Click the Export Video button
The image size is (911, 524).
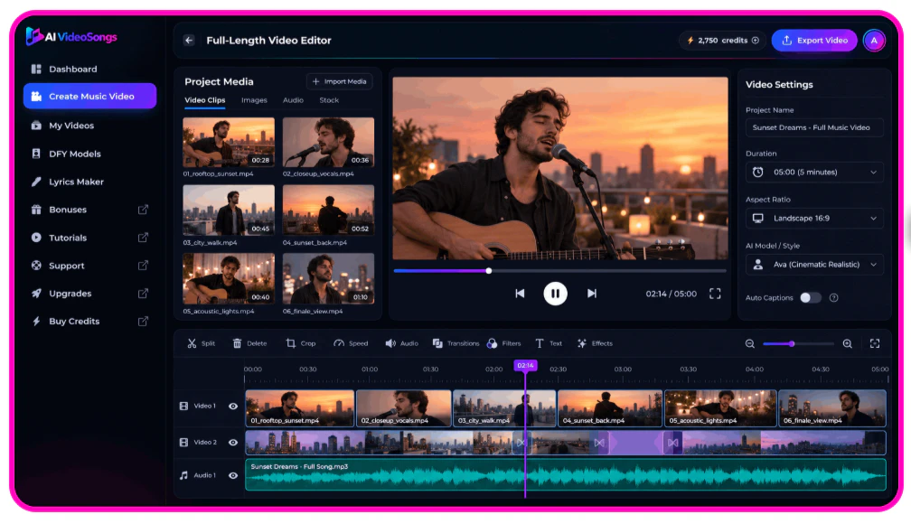coord(814,40)
